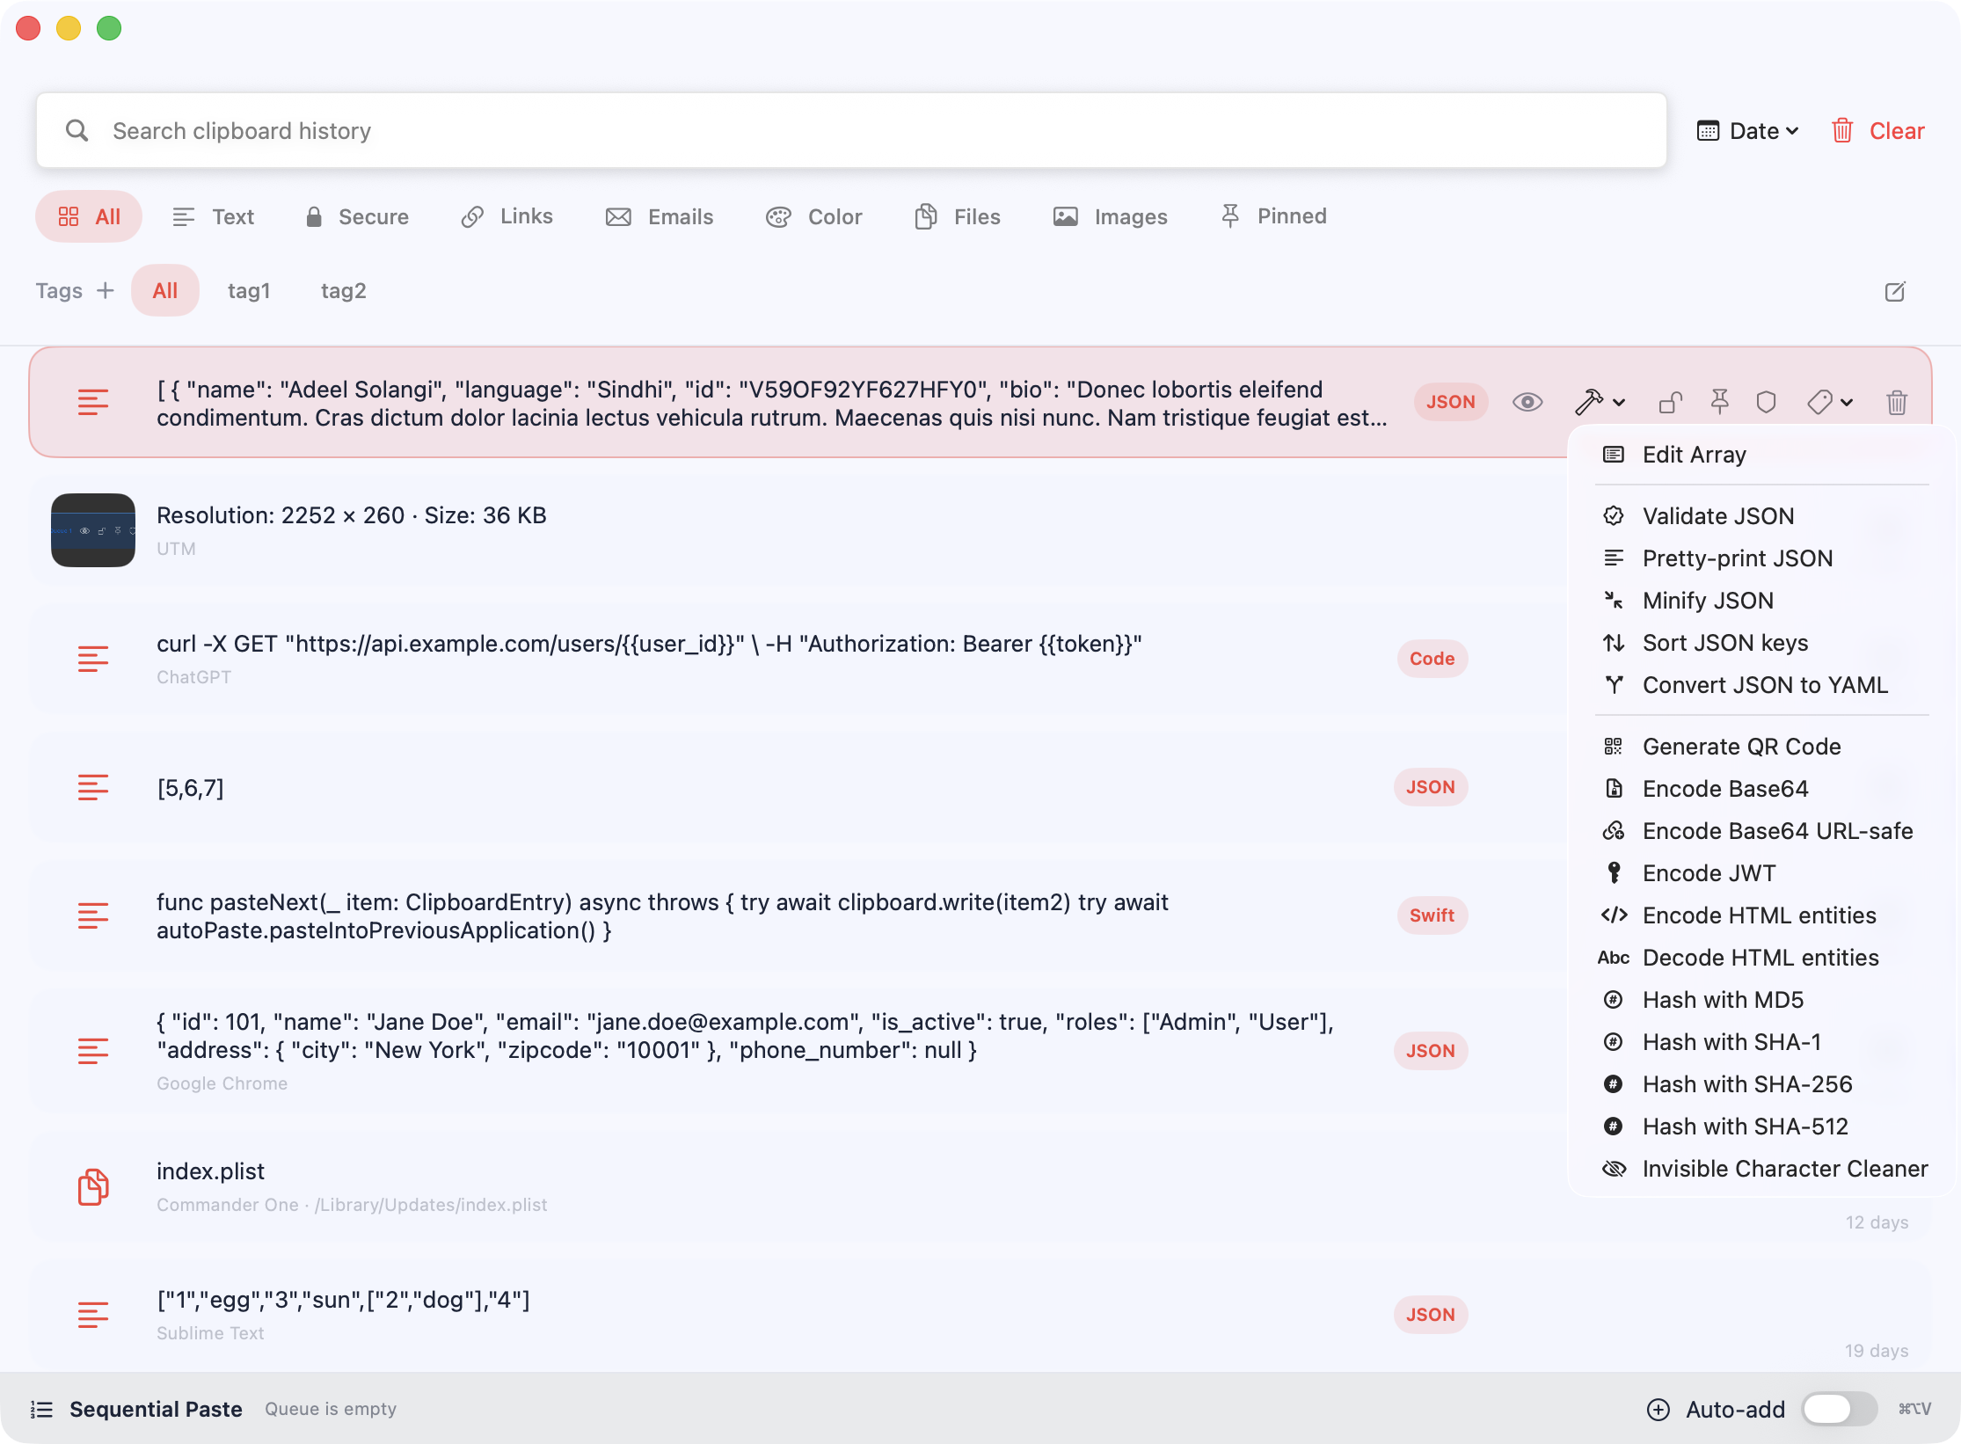1961x1444 pixels.
Task: Choose Hash with SHA-256
Action: coord(1761,1084)
